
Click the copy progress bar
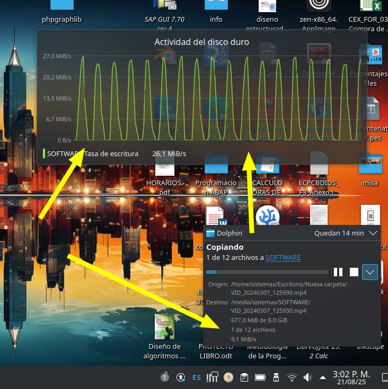click(x=267, y=272)
